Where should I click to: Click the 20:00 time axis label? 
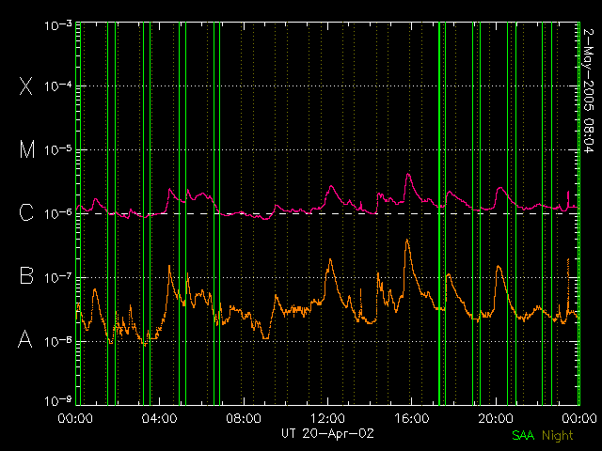(496, 418)
